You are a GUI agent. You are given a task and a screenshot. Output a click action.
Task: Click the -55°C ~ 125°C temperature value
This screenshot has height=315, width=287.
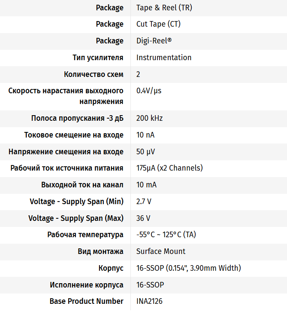point(166,235)
